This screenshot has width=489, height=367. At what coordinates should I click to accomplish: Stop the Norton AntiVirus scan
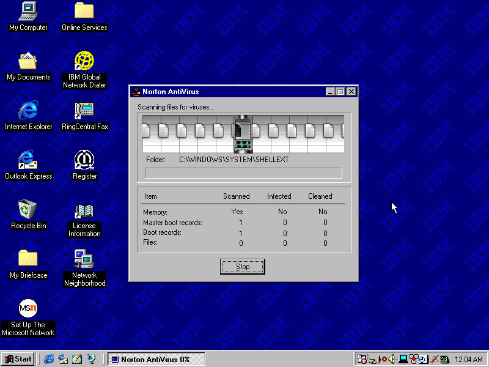tap(243, 267)
